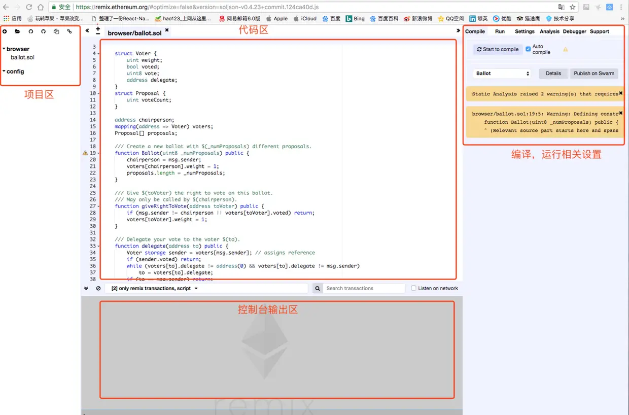Decrease editor font size with minus
Screen dimensions: 629x415
(98, 34)
